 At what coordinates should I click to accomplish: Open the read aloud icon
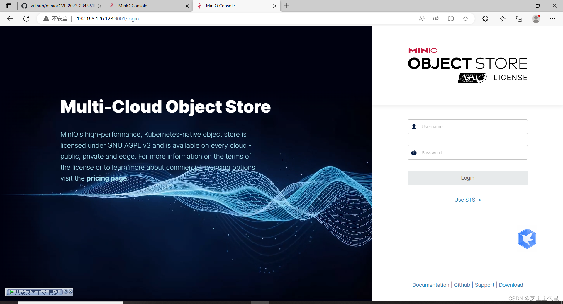pyautogui.click(x=422, y=19)
